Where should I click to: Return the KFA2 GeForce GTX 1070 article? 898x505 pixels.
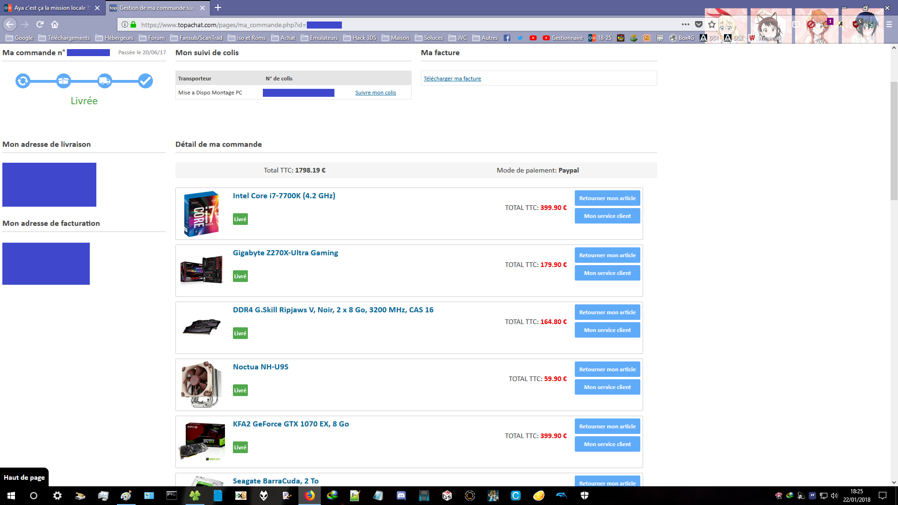click(607, 426)
